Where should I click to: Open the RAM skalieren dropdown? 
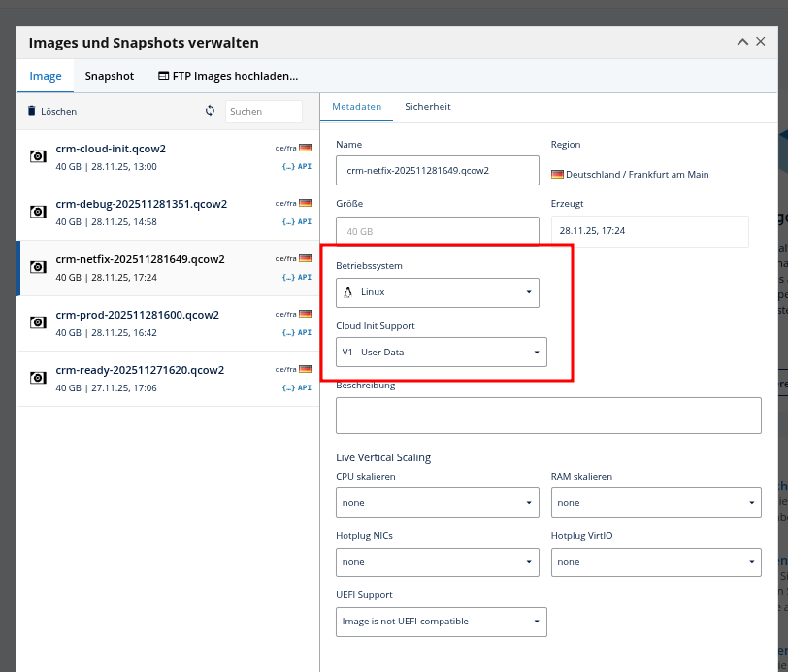coord(655,503)
